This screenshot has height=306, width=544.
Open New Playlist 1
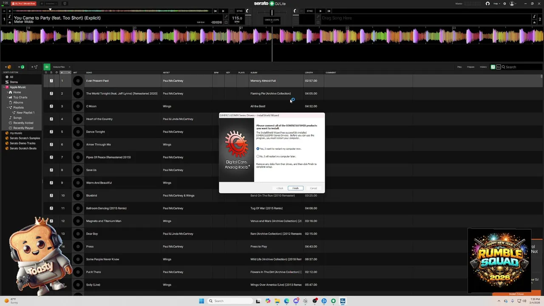click(x=25, y=113)
